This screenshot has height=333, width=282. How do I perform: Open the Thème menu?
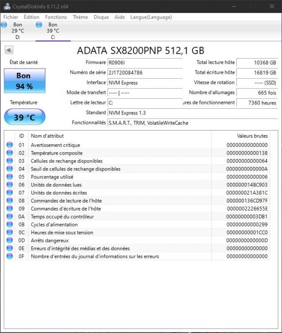point(80,17)
